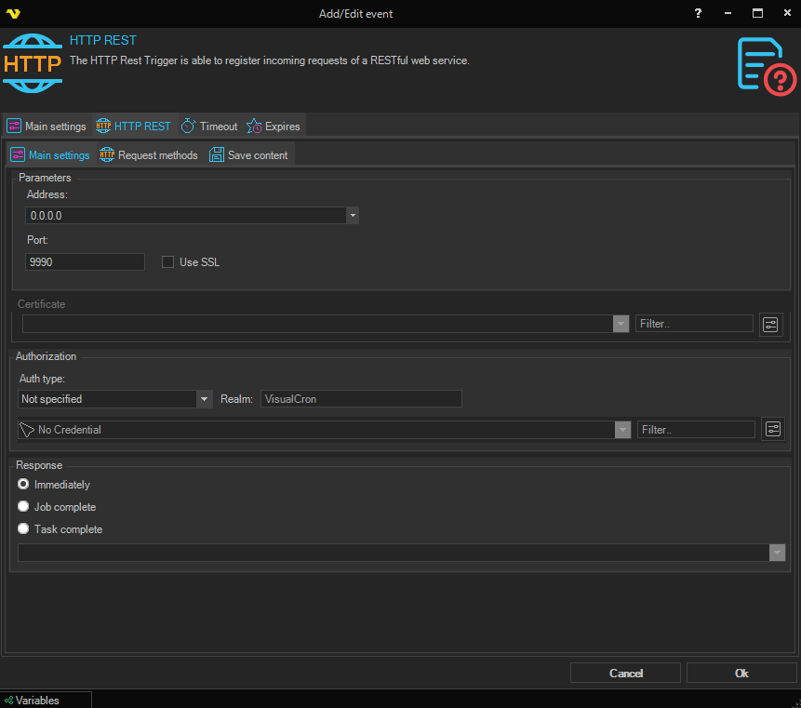Viewport: 801px width, 708px height.
Task: Click the large HTTP globe icon
Action: coord(33,62)
